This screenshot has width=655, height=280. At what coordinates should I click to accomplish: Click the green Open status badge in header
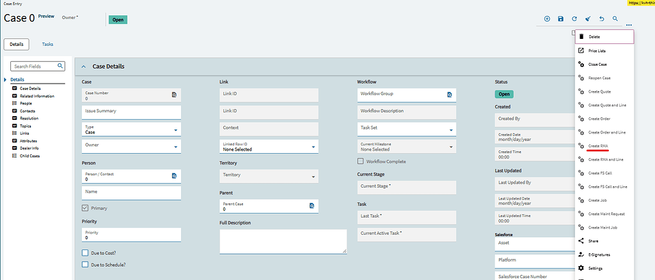[118, 20]
